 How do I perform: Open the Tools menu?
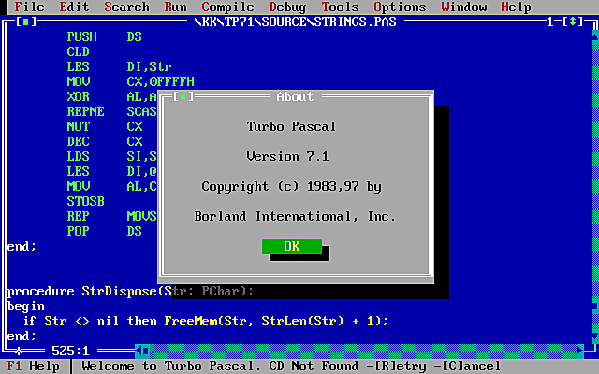click(x=340, y=7)
